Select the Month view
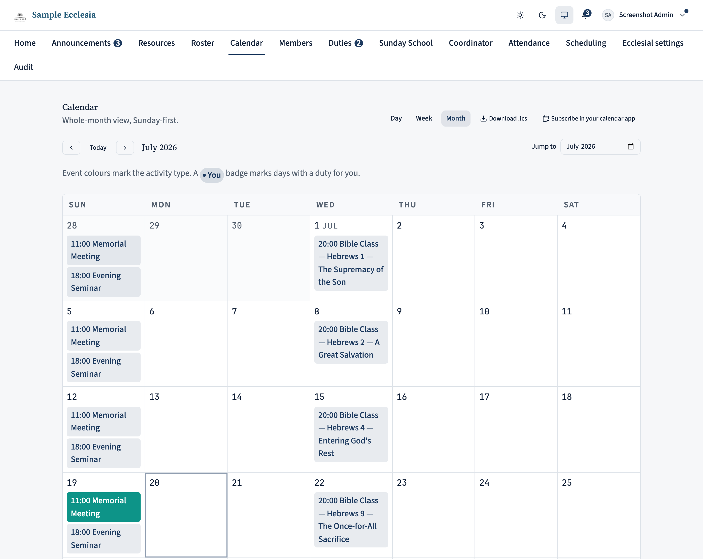 pyautogui.click(x=455, y=118)
